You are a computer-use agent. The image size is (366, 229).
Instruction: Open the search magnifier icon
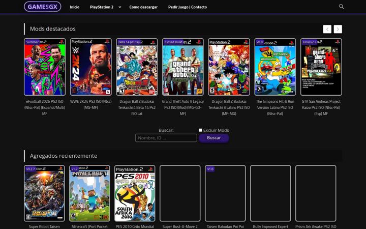tap(341, 7)
